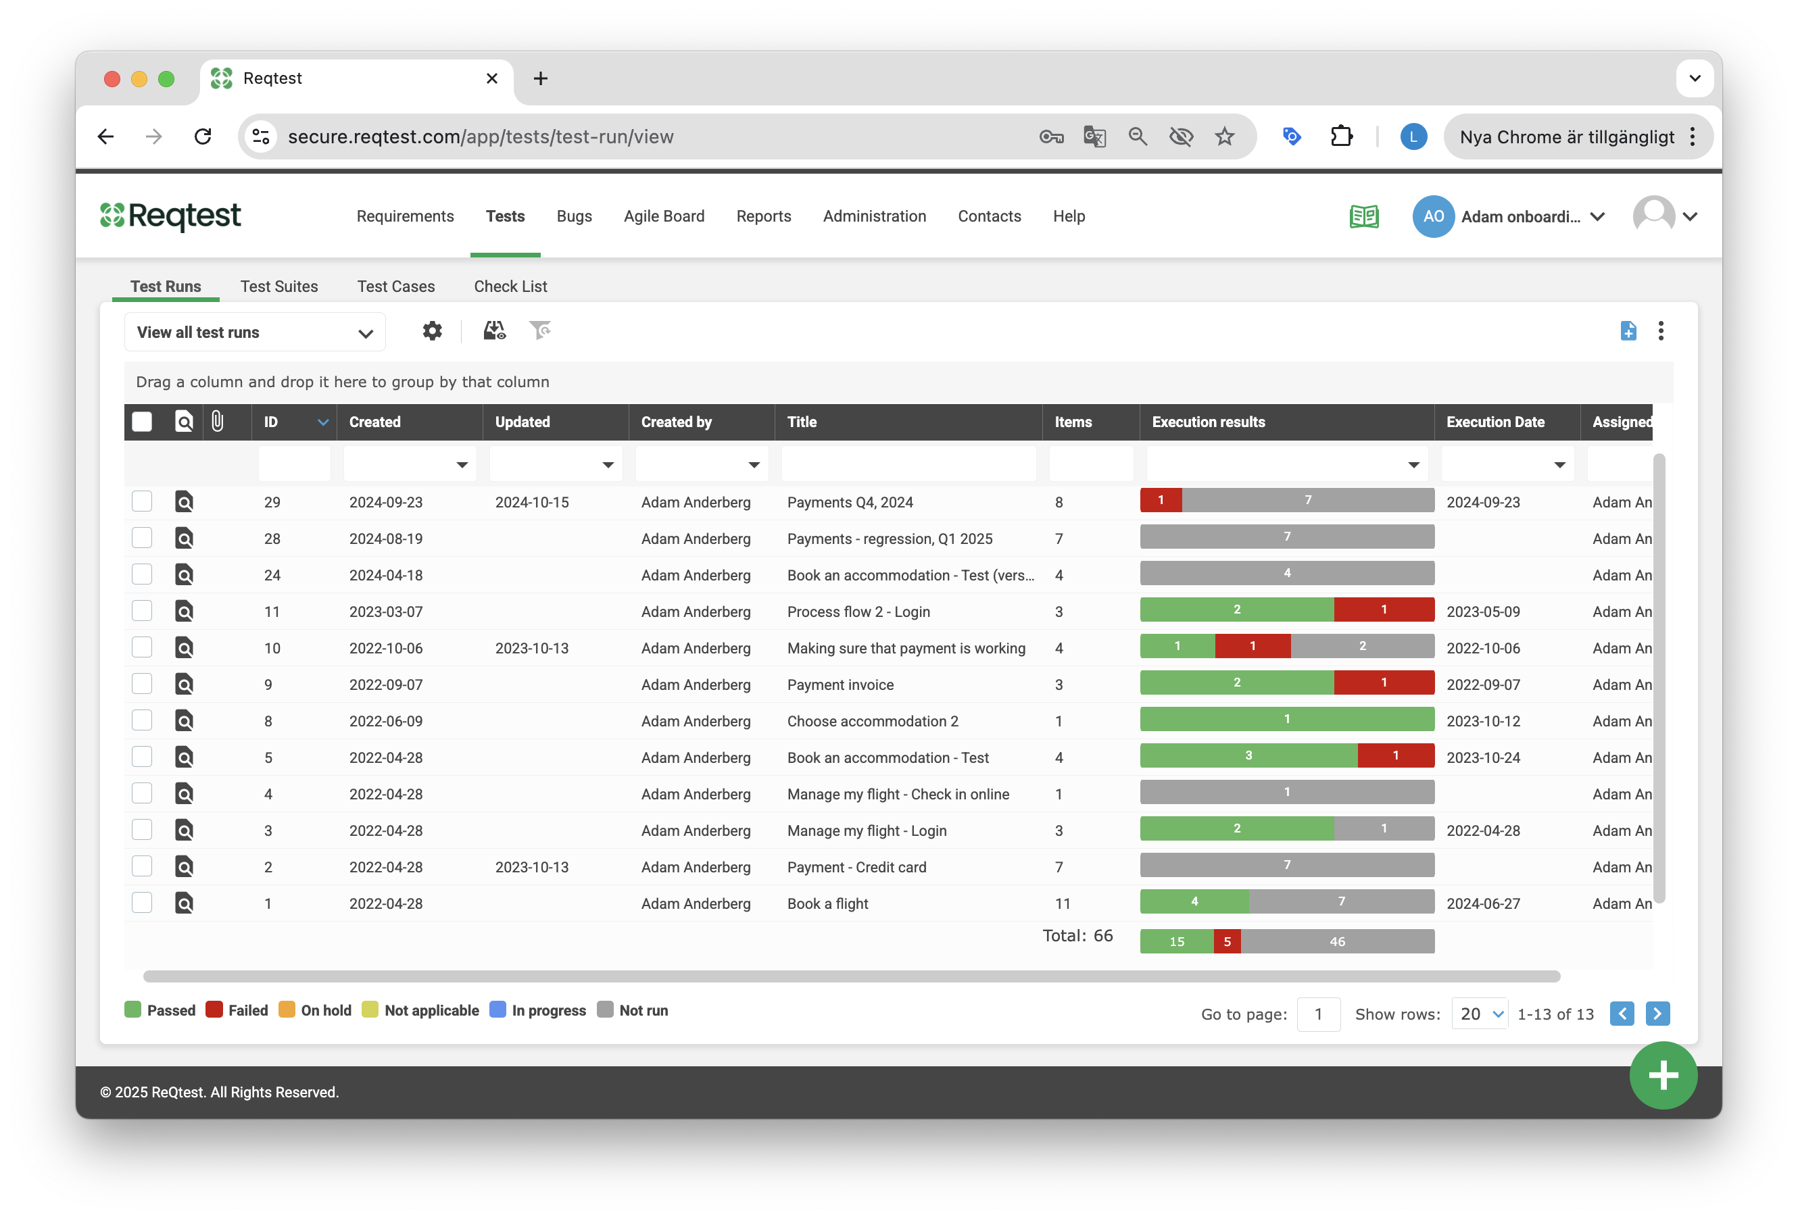Click the Total execution results summary bar
The image size is (1798, 1219).
pyautogui.click(x=1286, y=941)
